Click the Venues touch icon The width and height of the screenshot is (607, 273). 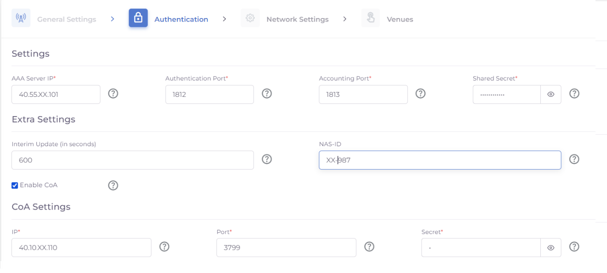pyautogui.click(x=370, y=18)
